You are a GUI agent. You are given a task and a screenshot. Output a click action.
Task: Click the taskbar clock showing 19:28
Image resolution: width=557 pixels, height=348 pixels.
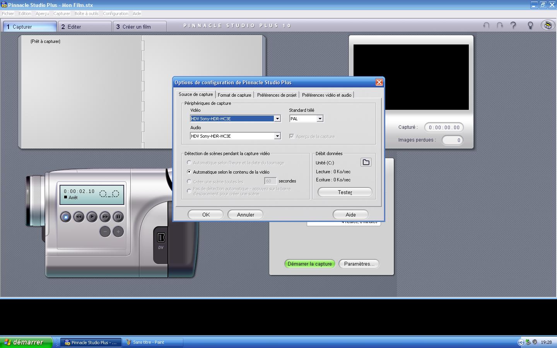tap(546, 342)
